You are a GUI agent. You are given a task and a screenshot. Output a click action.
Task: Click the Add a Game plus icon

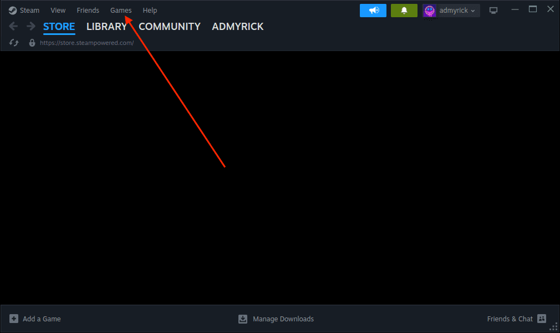point(13,319)
